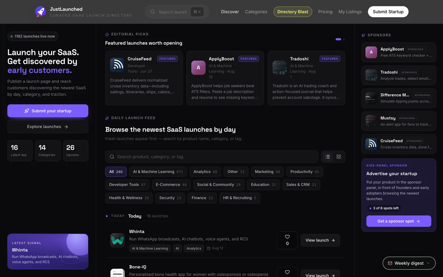Click the ⌘K shortcut badge

tap(197, 12)
